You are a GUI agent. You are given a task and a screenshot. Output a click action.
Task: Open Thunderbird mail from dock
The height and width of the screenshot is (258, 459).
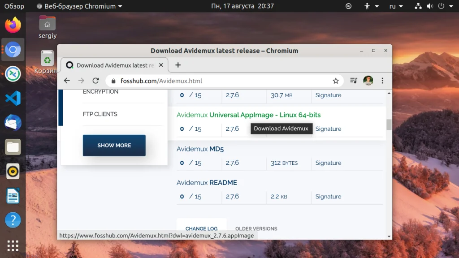point(13,122)
